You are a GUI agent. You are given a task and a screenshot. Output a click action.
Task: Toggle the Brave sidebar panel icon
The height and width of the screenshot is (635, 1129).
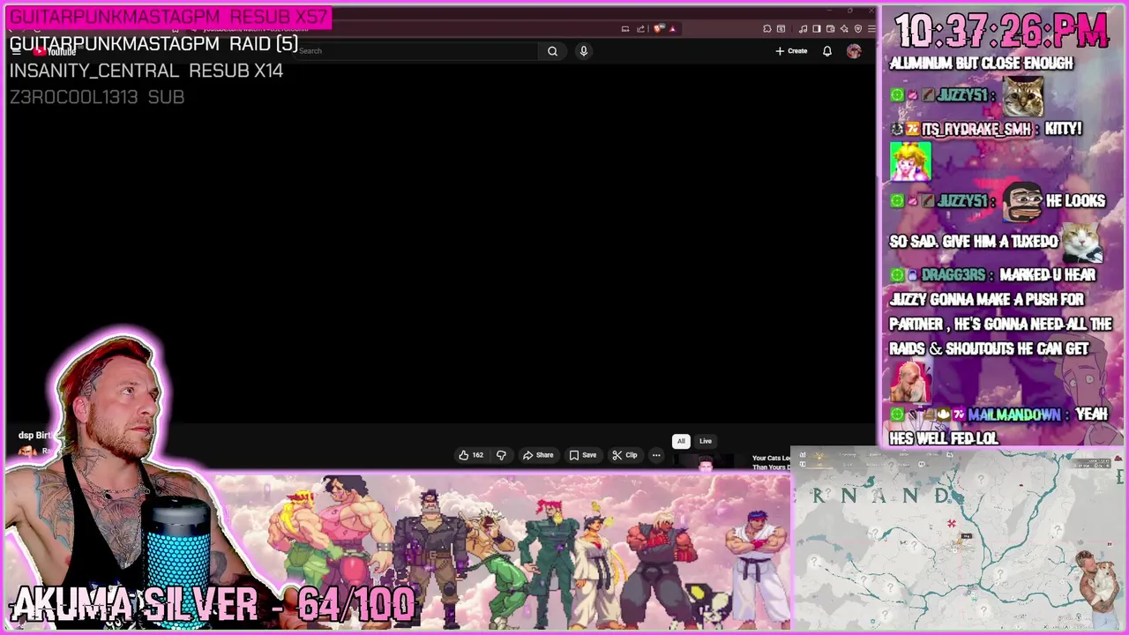click(817, 28)
